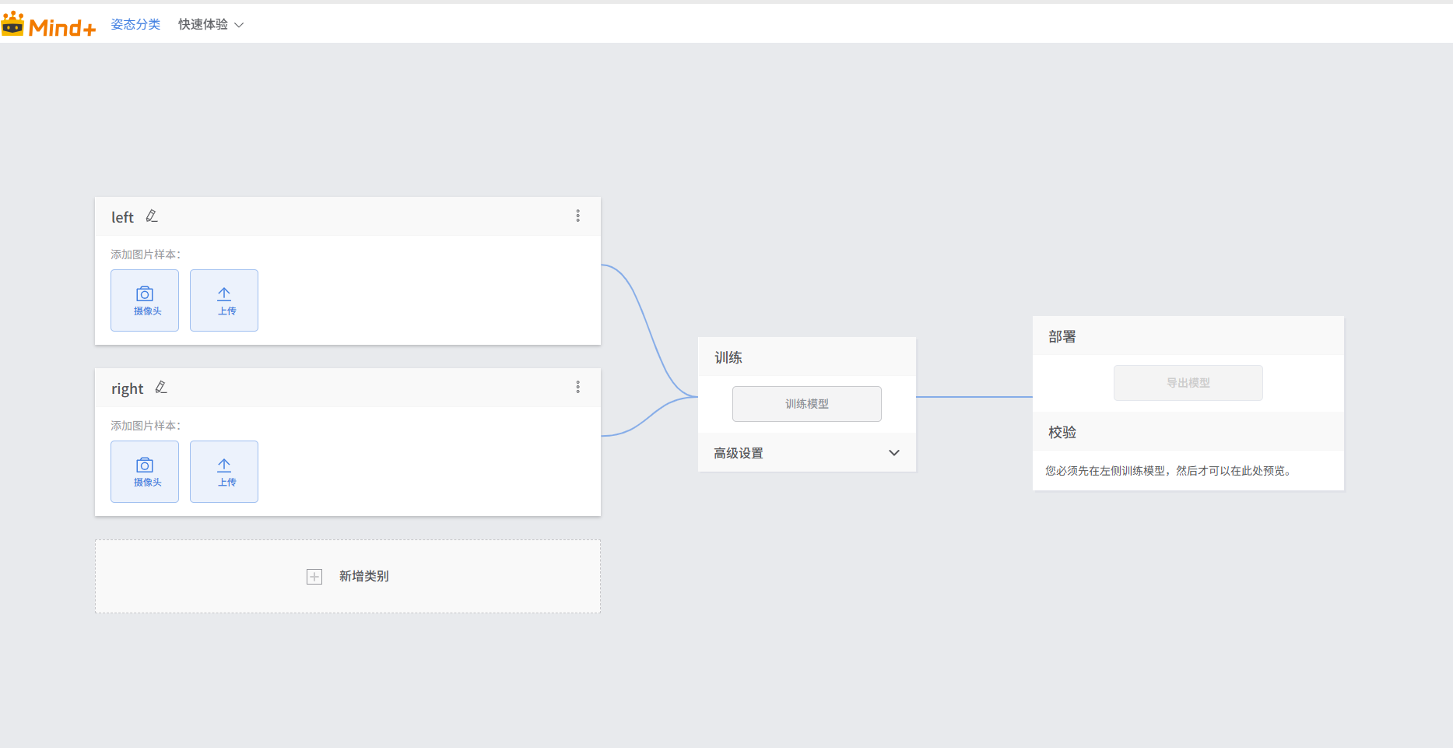
Task: Select the 姿态分类 tab
Action: pyautogui.click(x=135, y=25)
